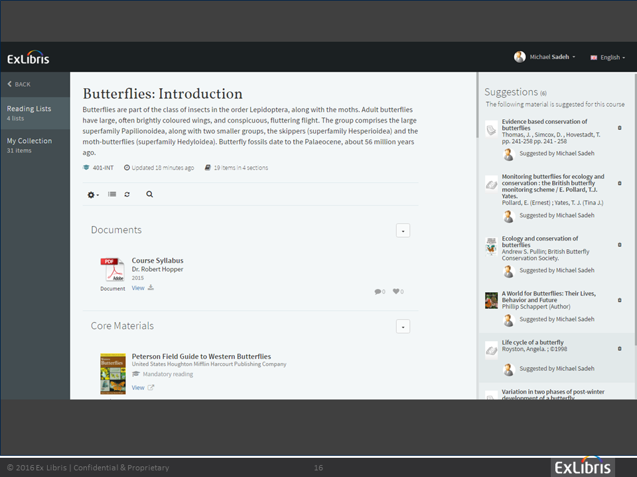The height and width of the screenshot is (477, 637).
Task: Delete 'A World for Butterflies' suggestion
Action: 620,300
